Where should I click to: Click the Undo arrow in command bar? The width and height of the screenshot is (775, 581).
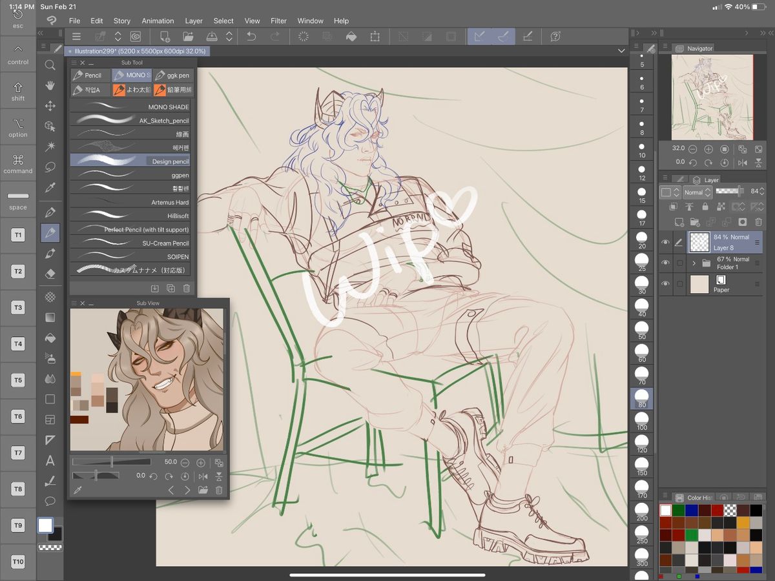coord(251,37)
